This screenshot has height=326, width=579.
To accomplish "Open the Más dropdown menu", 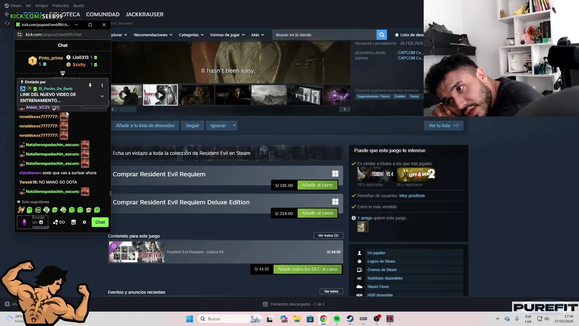I will [258, 35].
